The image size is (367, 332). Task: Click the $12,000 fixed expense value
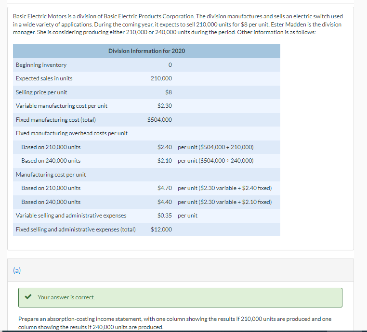[x=161, y=230]
